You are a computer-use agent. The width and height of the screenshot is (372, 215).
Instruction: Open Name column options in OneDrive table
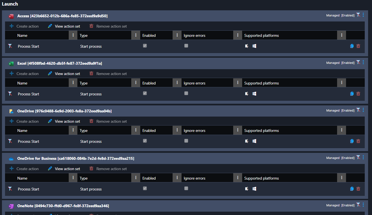73,130
